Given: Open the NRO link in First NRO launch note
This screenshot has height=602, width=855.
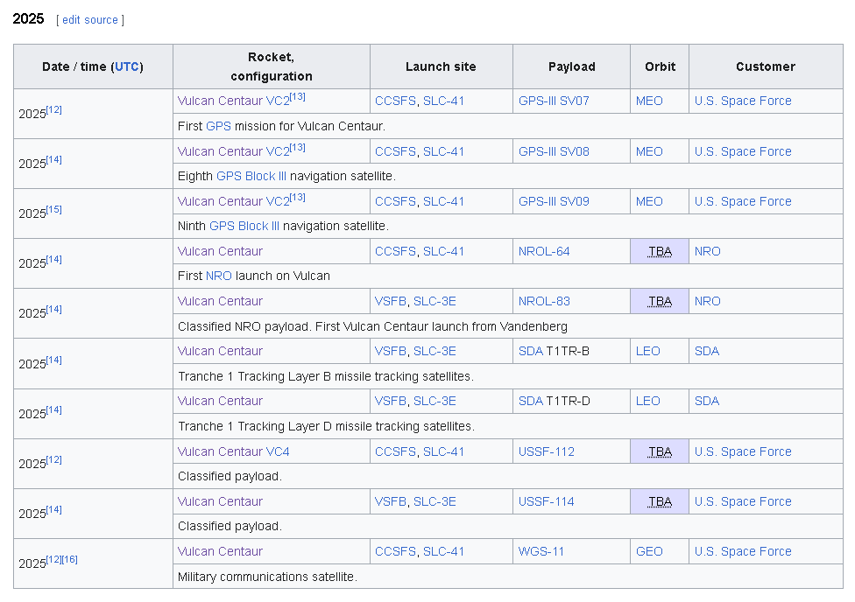Looking at the screenshot, I should [219, 276].
